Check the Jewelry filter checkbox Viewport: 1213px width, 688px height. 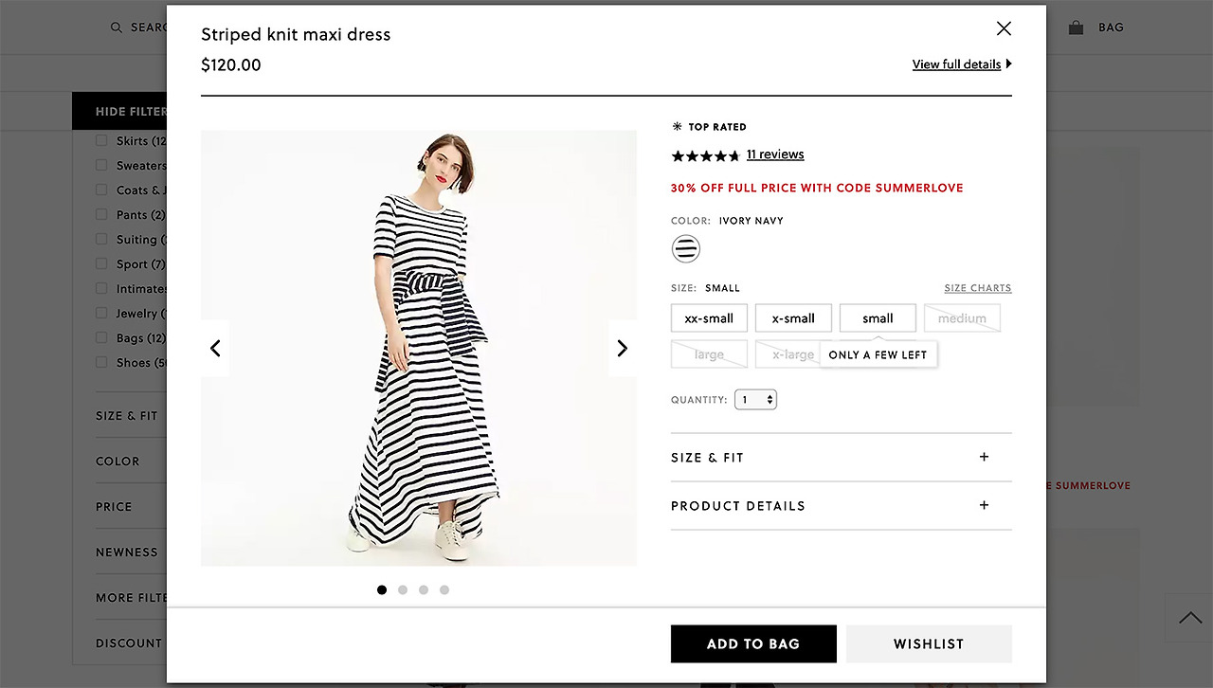pos(101,313)
